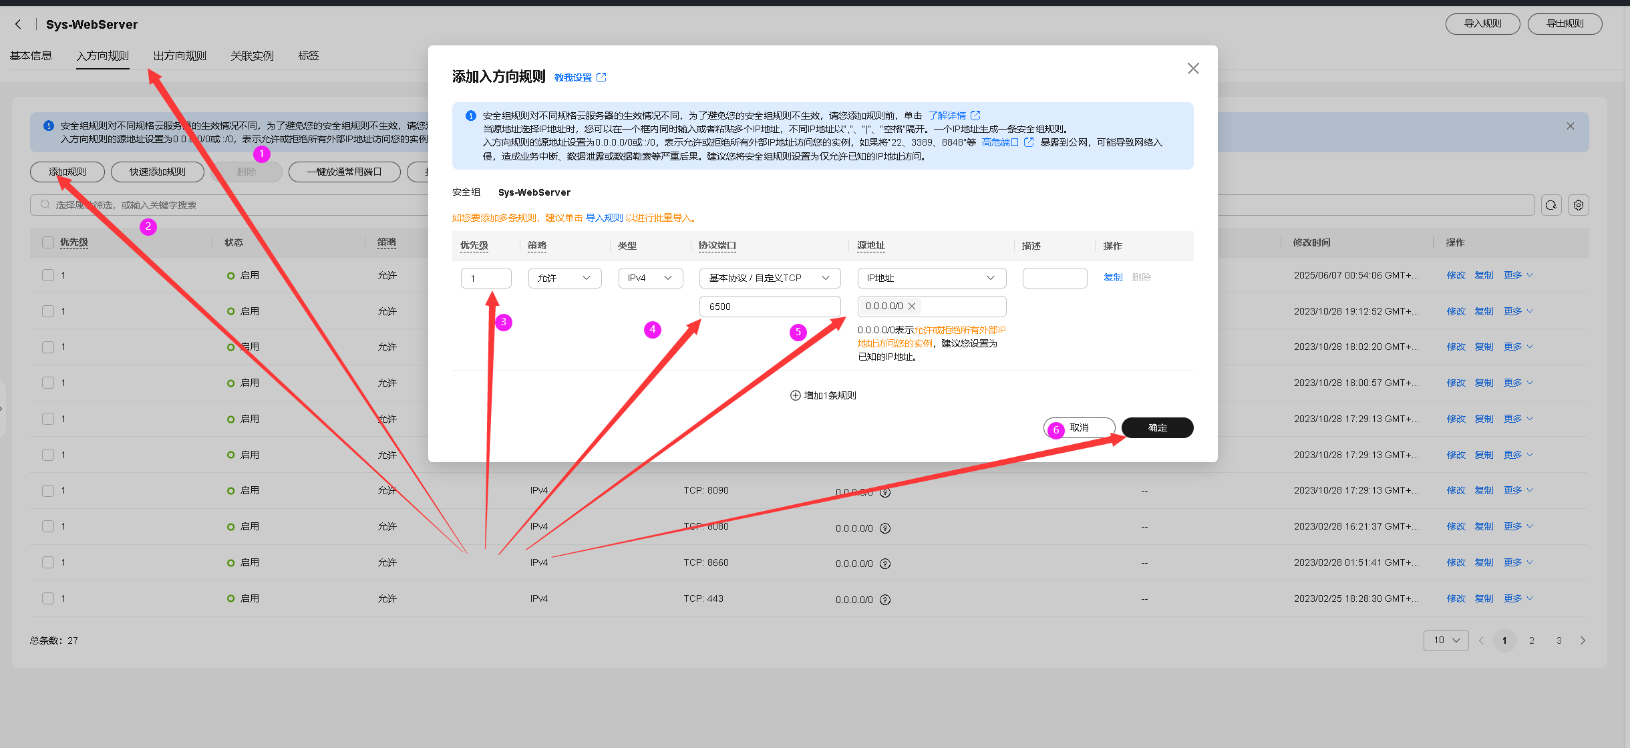
Task: Expand the IPv4 type dropdown
Action: pos(650,278)
